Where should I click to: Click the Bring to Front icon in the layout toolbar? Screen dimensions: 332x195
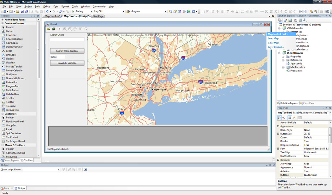[311, 11]
